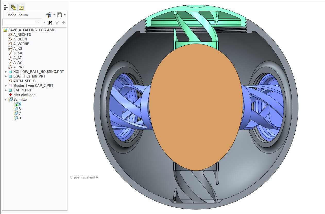
Task: Expand CAP_1.PRT node
Action: pos(6,90)
